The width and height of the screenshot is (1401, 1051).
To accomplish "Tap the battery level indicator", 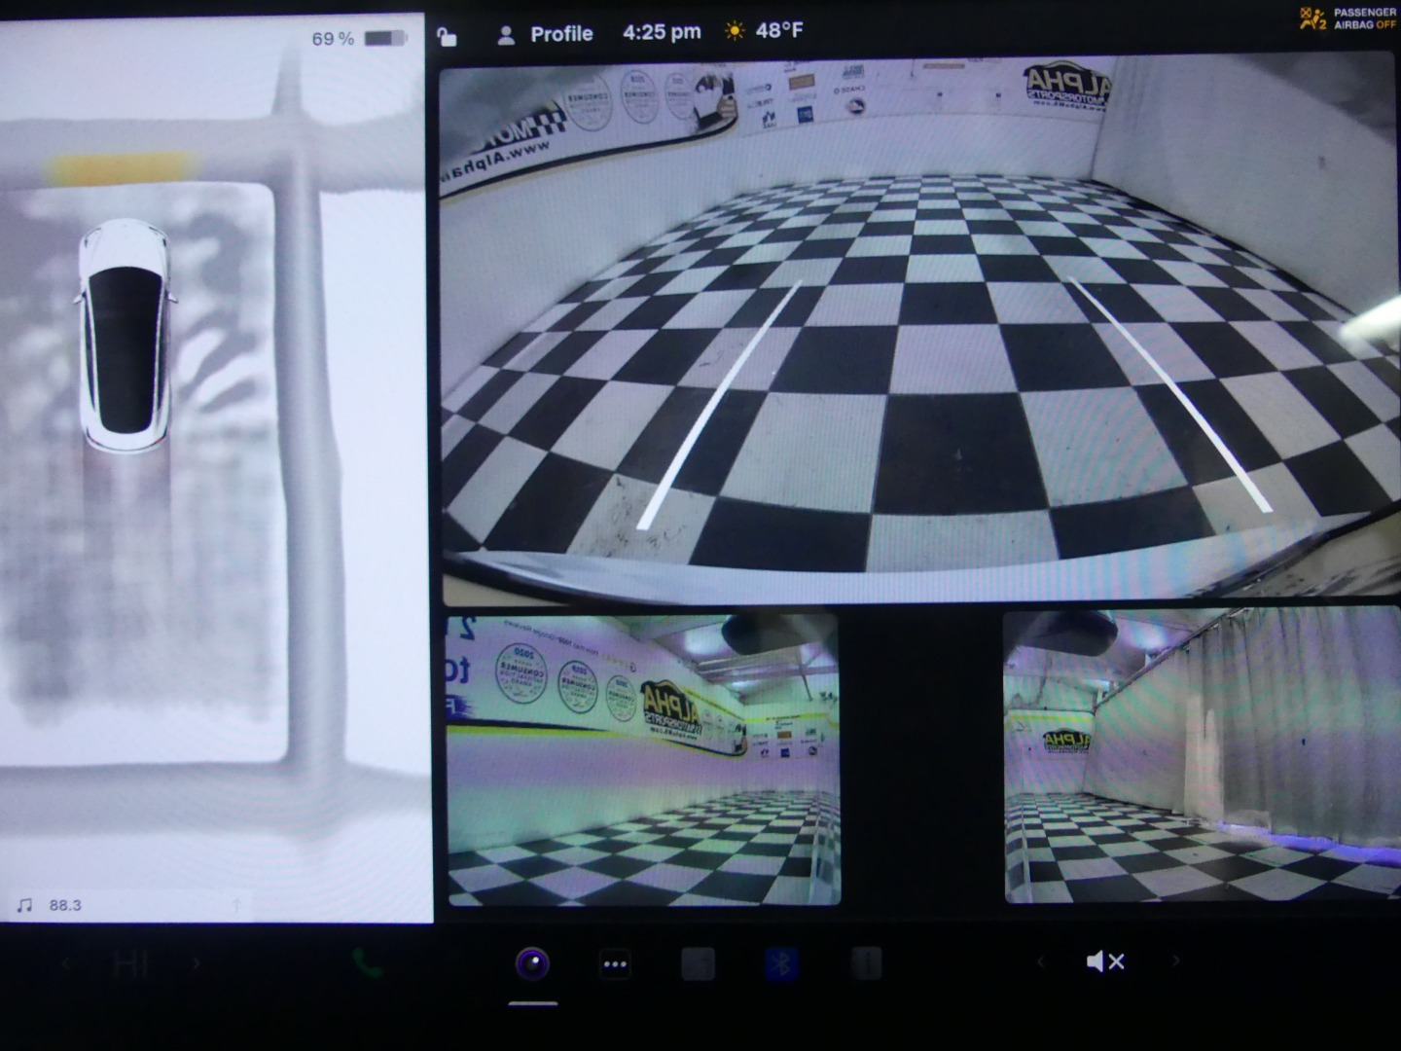I will pyautogui.click(x=385, y=39).
